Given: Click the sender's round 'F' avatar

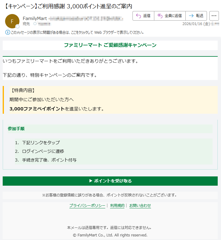Looking at the screenshot, I should coord(12,21).
